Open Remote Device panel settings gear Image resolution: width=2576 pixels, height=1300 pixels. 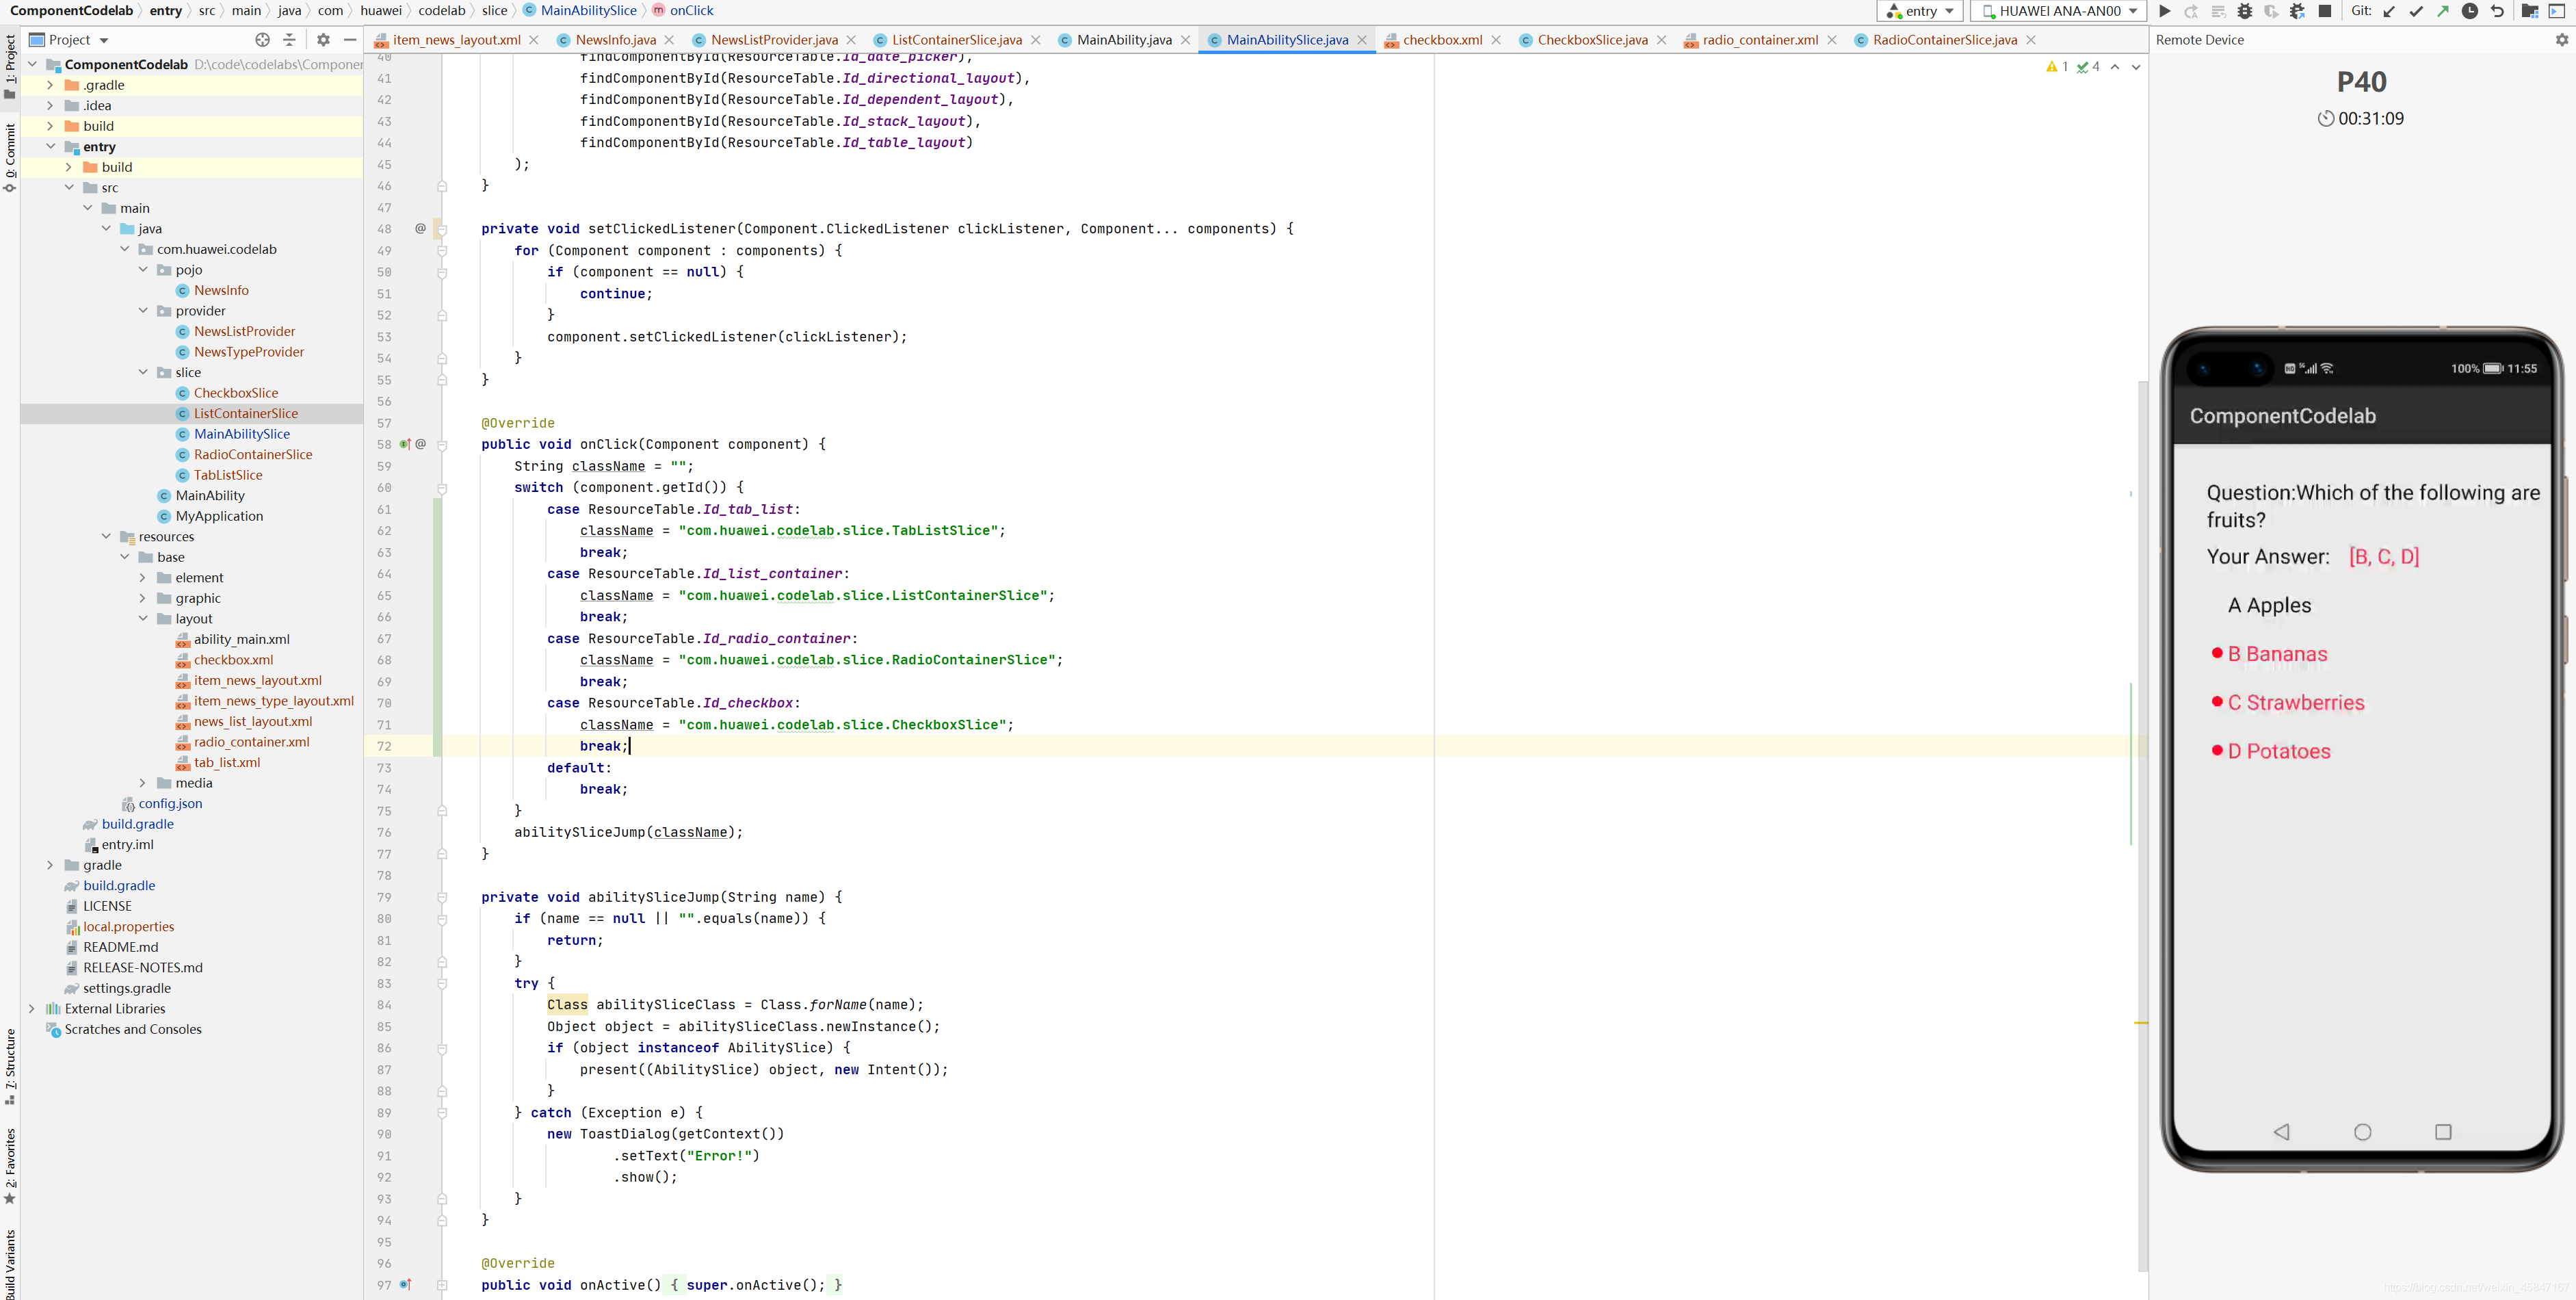[x=2562, y=40]
